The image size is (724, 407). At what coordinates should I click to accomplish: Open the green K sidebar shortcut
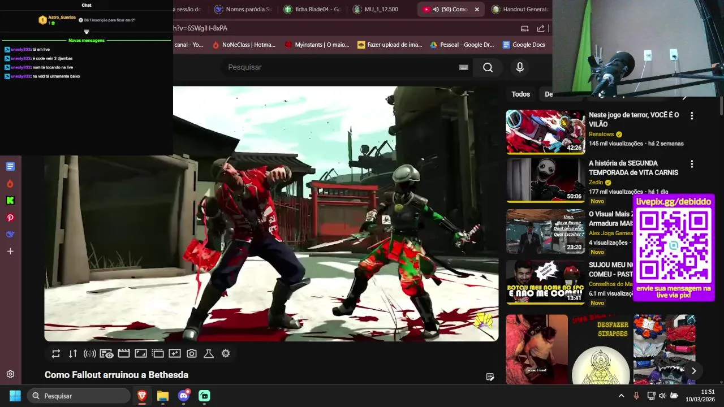point(10,200)
